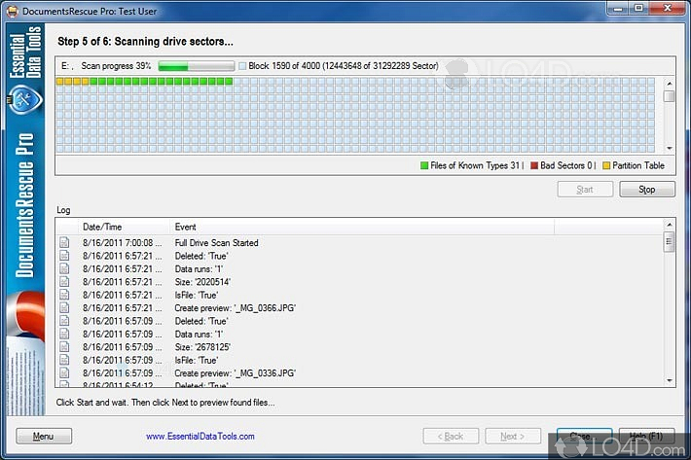Image resolution: width=691 pixels, height=460 pixels.
Task: Click the Event column header
Action: click(362, 227)
